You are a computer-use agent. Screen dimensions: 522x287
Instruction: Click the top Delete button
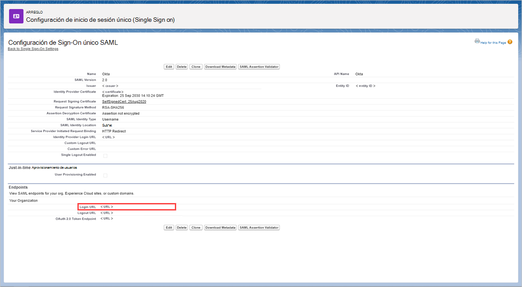pyautogui.click(x=182, y=67)
